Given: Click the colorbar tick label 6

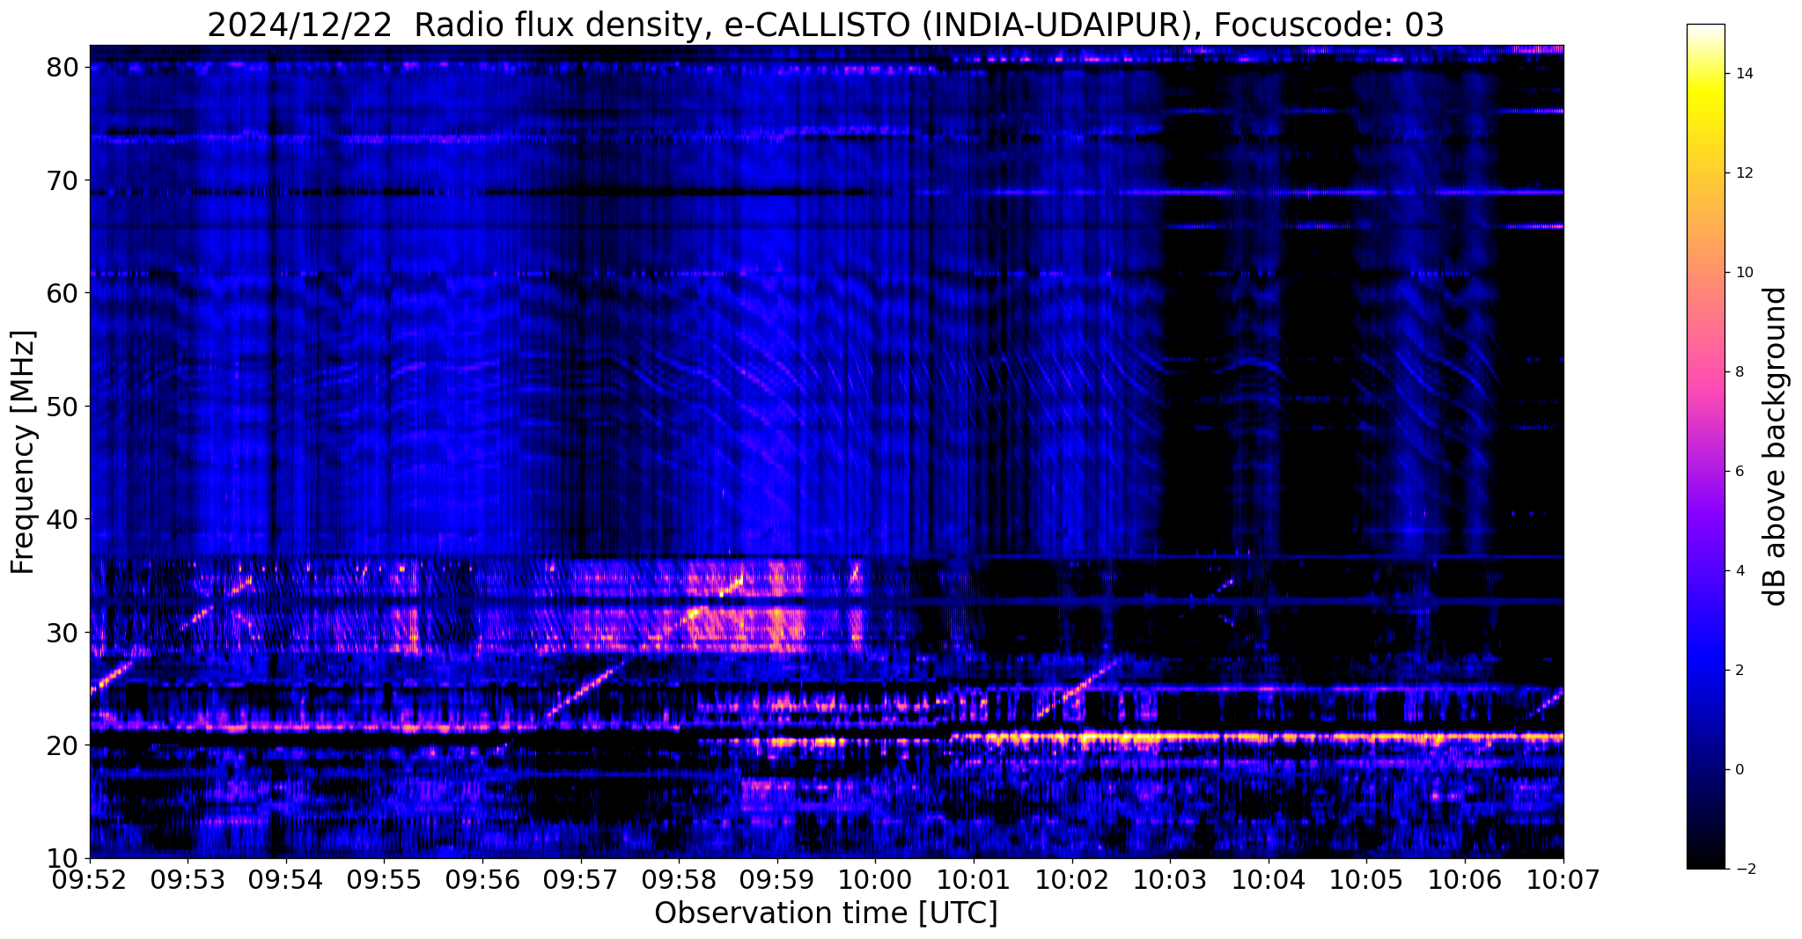Looking at the screenshot, I should click(1738, 472).
